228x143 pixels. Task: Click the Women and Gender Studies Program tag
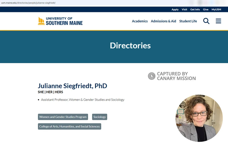(63, 117)
